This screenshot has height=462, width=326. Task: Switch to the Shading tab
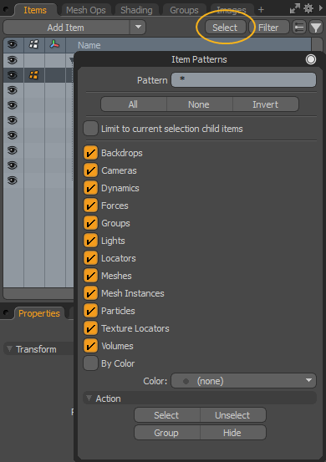[136, 10]
